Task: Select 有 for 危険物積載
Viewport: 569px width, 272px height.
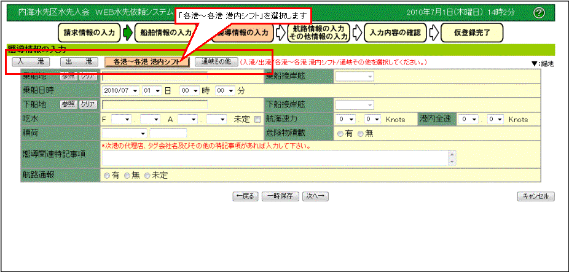Action: tap(340, 133)
